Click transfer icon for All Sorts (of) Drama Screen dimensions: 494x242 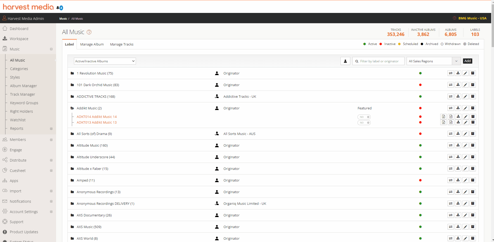(x=451, y=134)
